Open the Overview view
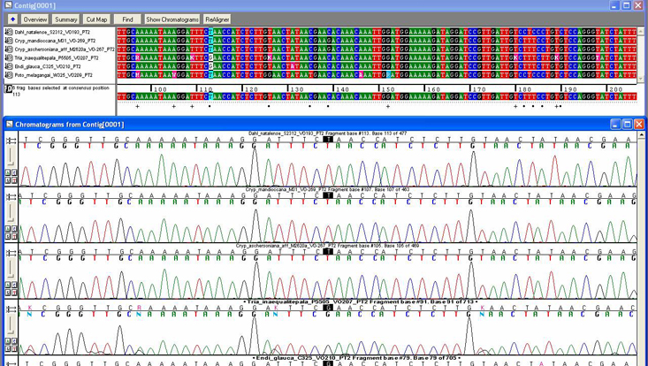Viewport: 648px width, 366px height. [x=35, y=19]
